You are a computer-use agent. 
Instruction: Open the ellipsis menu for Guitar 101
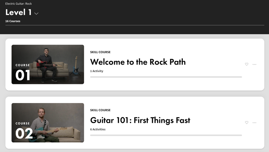[x=254, y=122]
